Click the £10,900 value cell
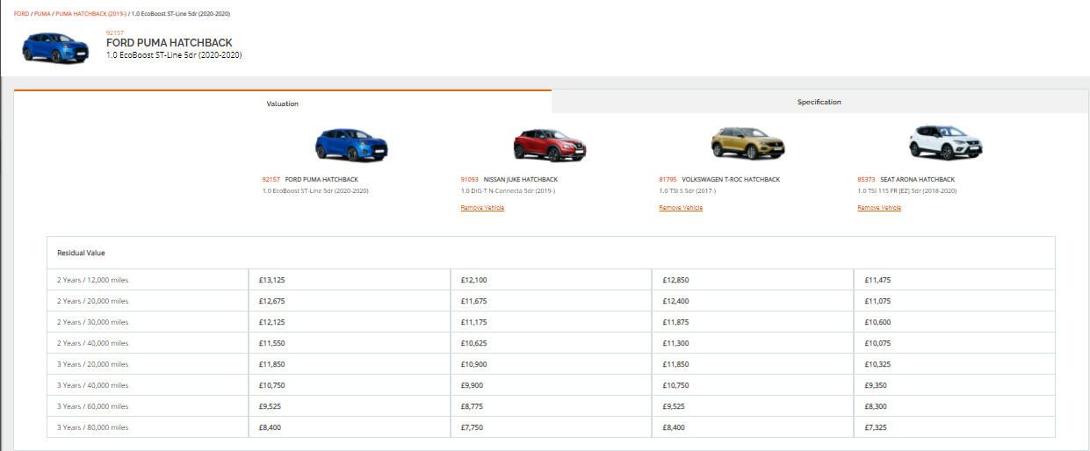 click(551, 364)
